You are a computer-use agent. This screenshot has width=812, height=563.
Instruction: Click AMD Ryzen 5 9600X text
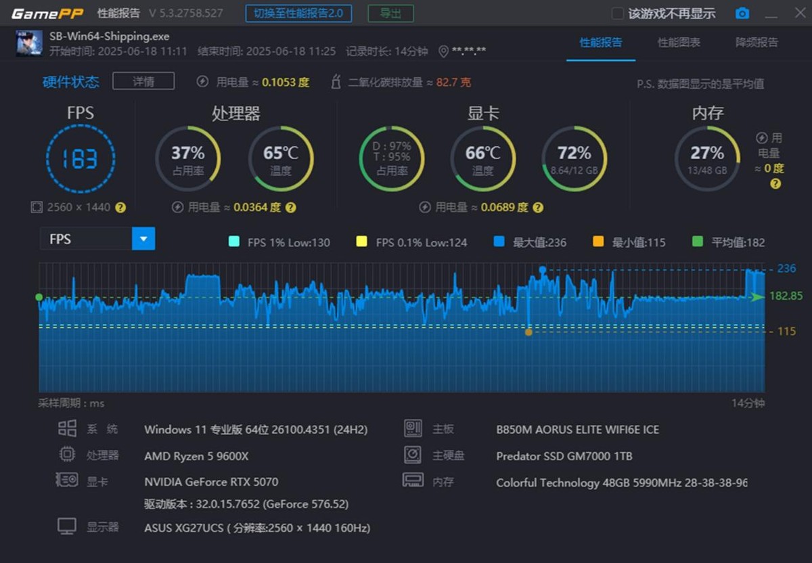click(x=196, y=456)
